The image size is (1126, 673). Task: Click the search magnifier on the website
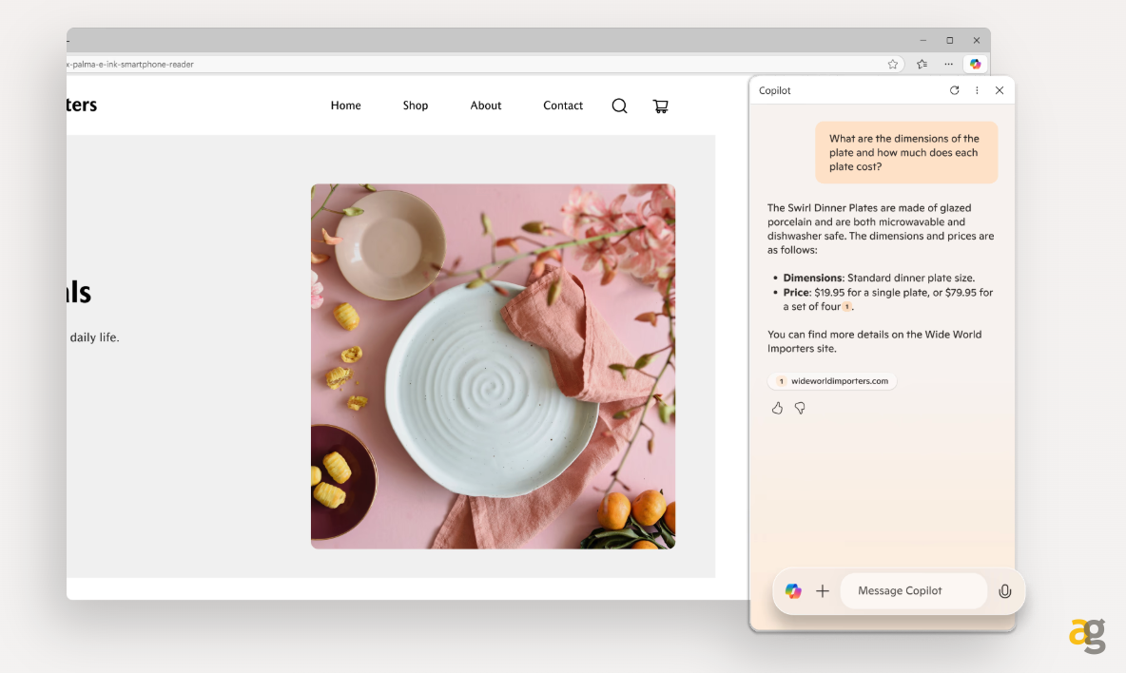click(x=619, y=106)
